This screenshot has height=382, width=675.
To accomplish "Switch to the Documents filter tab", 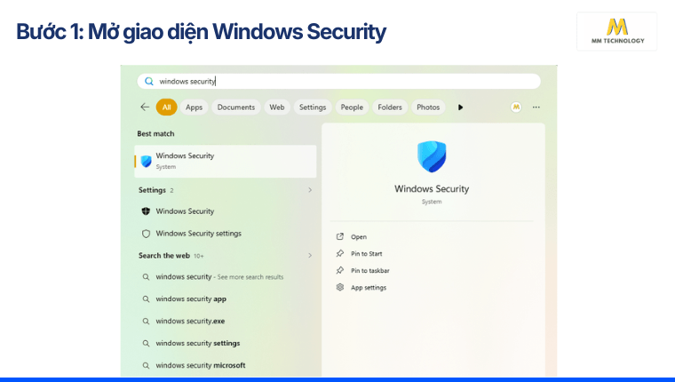I will [236, 107].
